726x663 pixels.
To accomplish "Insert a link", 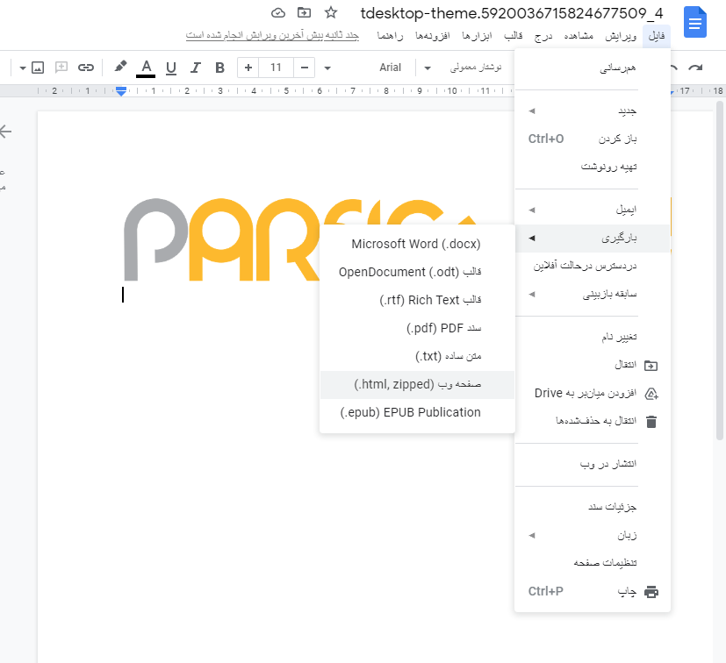I will click(86, 68).
